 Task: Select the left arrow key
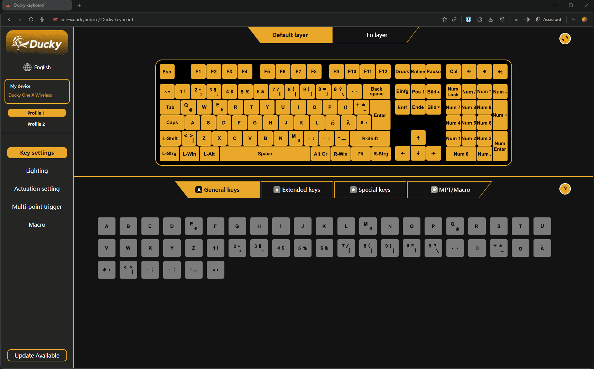pyautogui.click(x=402, y=153)
